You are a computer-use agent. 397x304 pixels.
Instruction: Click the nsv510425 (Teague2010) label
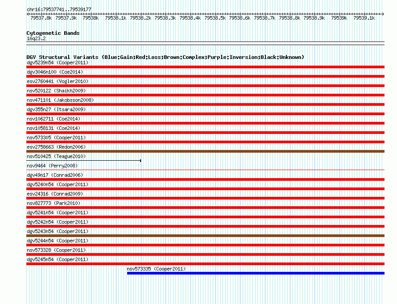[x=56, y=156]
